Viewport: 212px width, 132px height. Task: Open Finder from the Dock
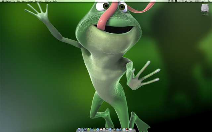pyautogui.click(x=79, y=129)
